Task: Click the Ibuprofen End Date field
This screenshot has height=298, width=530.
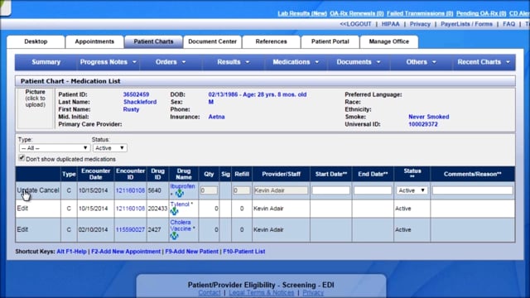Action: [373, 190]
